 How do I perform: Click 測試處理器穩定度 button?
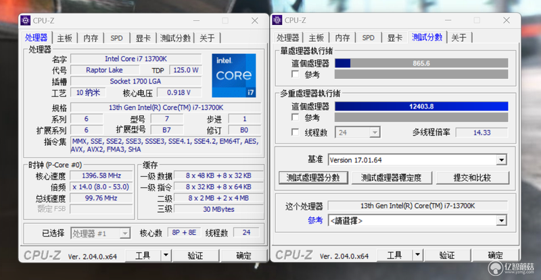[x=392, y=177]
